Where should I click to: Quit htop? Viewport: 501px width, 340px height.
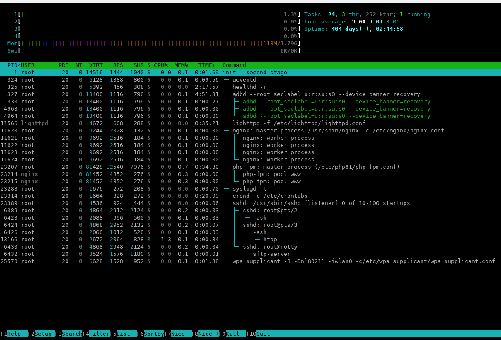tap(258, 334)
